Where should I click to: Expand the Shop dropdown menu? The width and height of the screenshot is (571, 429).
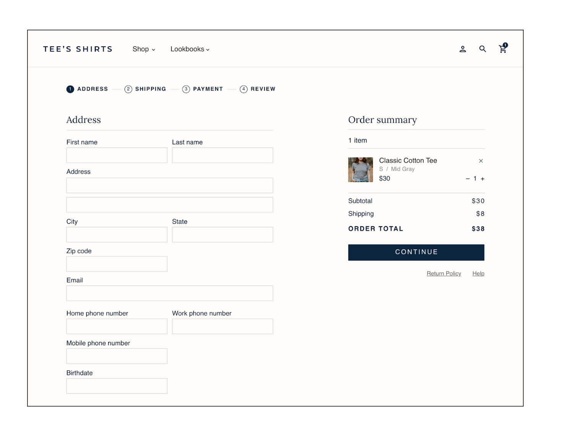click(x=144, y=49)
